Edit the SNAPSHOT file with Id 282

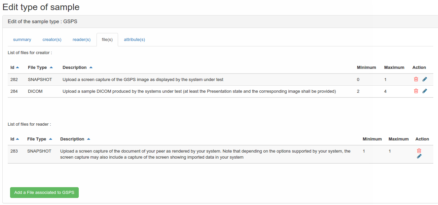click(425, 79)
